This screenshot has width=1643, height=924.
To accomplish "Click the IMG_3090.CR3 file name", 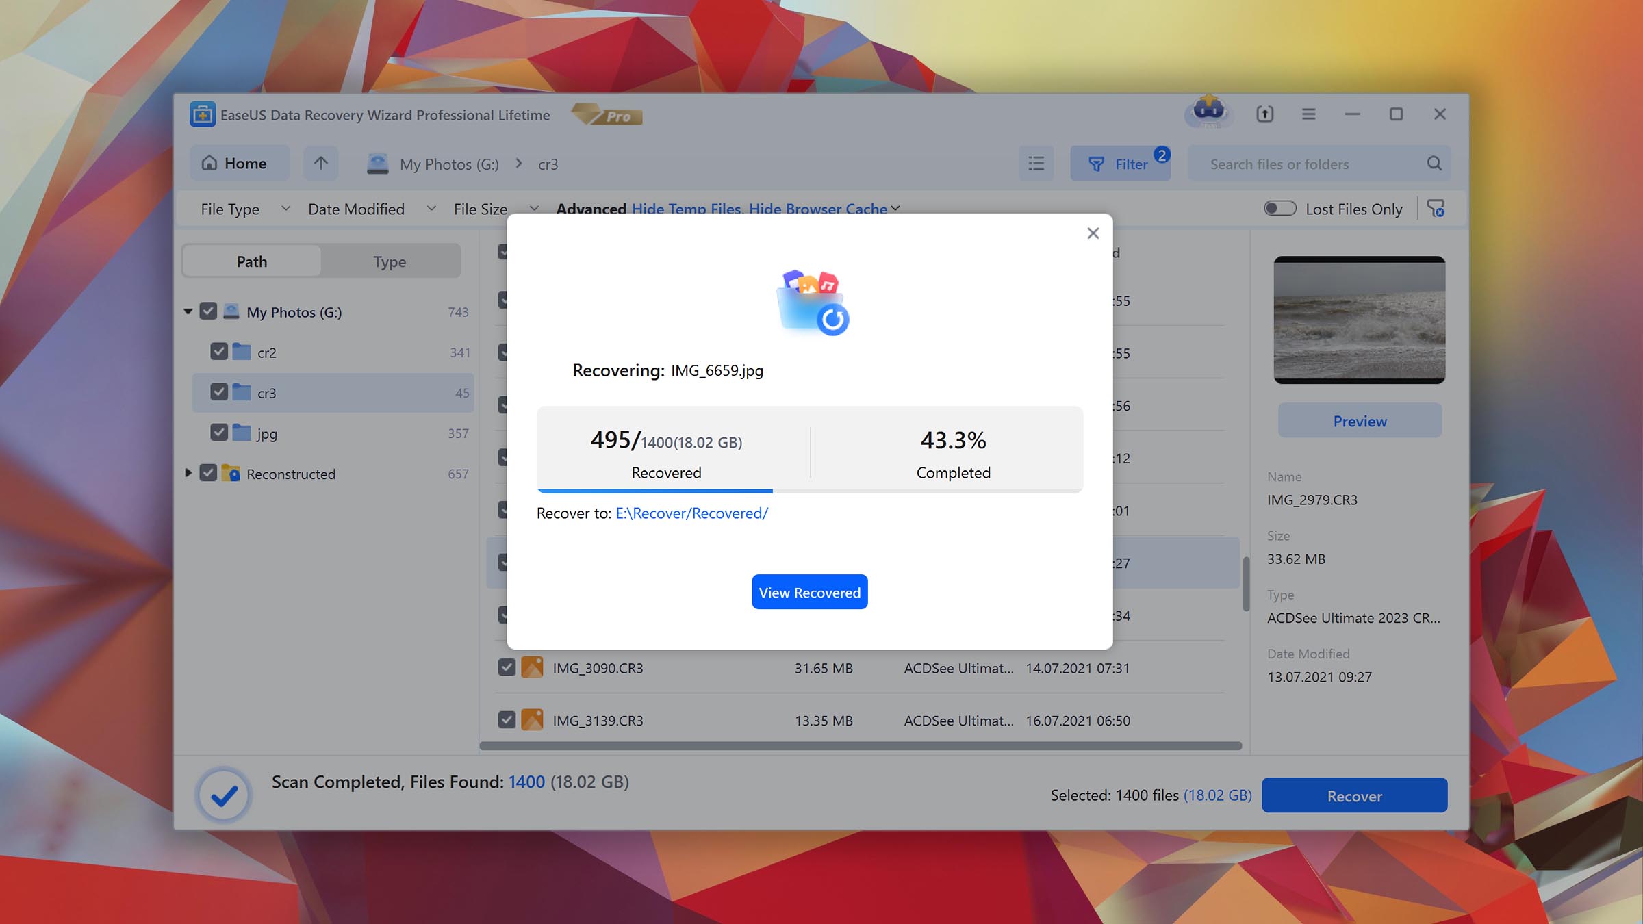I will 598,668.
